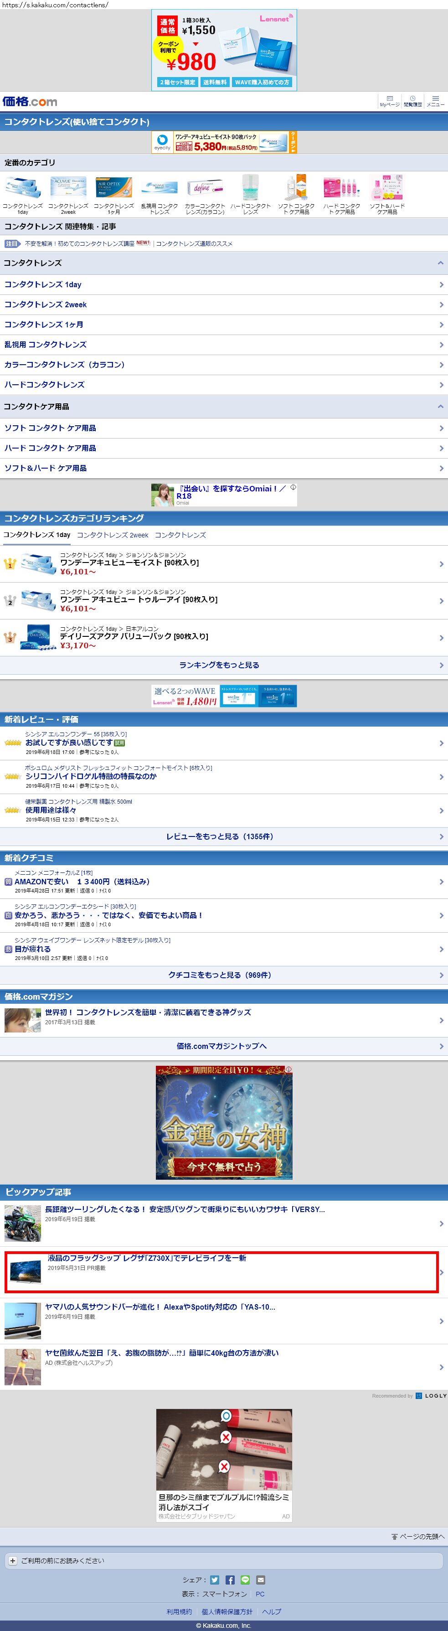Open the カラーコンタクトレンズ(カラコン) list row
Screen dimensions: 448x1631
(x=224, y=365)
